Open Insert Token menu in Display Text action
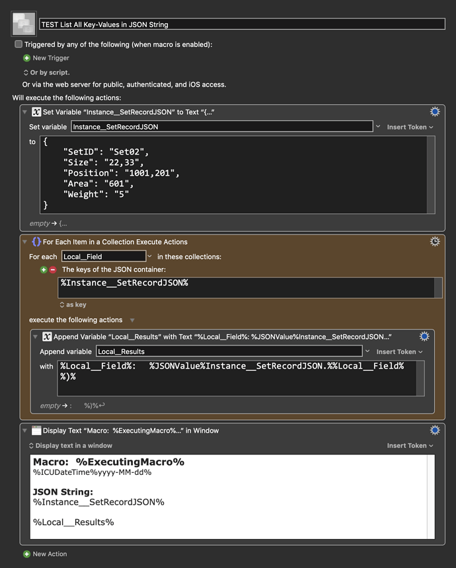Screen dimensions: 456x568 tap(410, 446)
